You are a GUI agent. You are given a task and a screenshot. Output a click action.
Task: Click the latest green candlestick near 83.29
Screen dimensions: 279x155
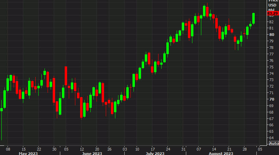[x=254, y=18]
